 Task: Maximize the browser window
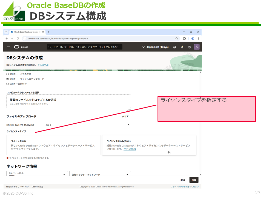coord(191,32)
